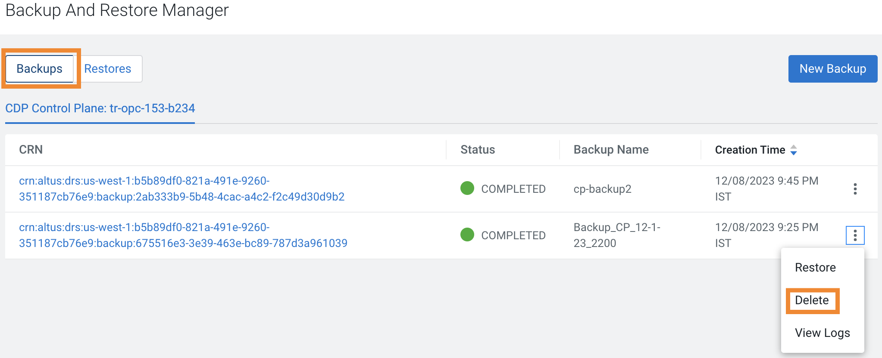The width and height of the screenshot is (882, 358).
Task: Close the kebab menu for Backup_CP_12-1-23_2200
Action: (855, 235)
